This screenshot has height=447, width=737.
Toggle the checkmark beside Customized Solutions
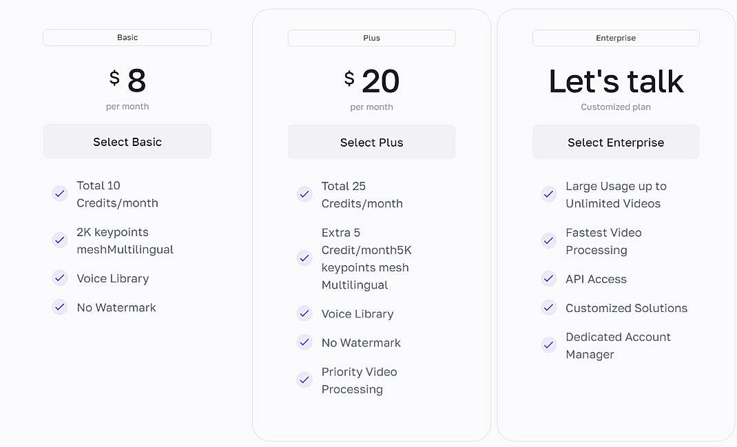click(x=548, y=309)
